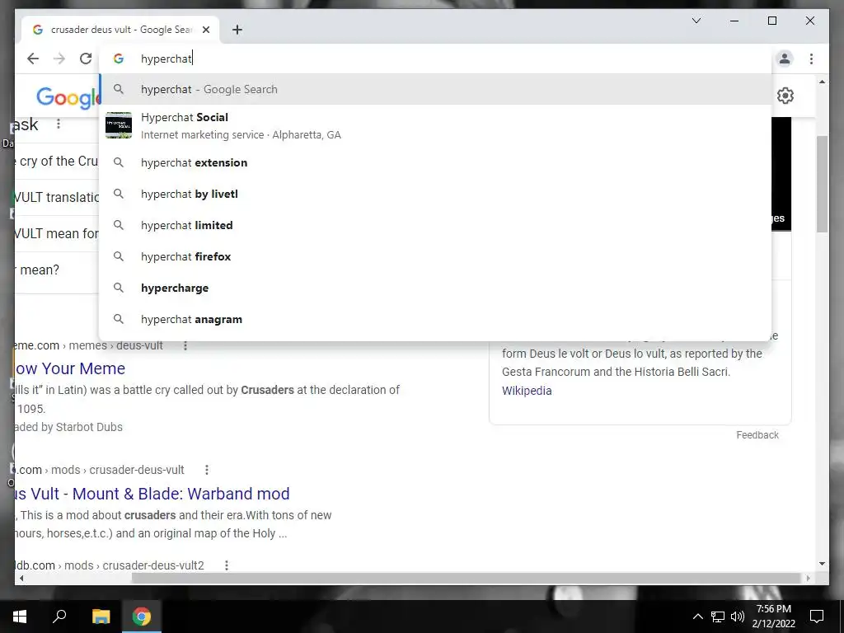Open the taskbar clock showing 7:56 PM
The image size is (844, 633).
click(773, 617)
